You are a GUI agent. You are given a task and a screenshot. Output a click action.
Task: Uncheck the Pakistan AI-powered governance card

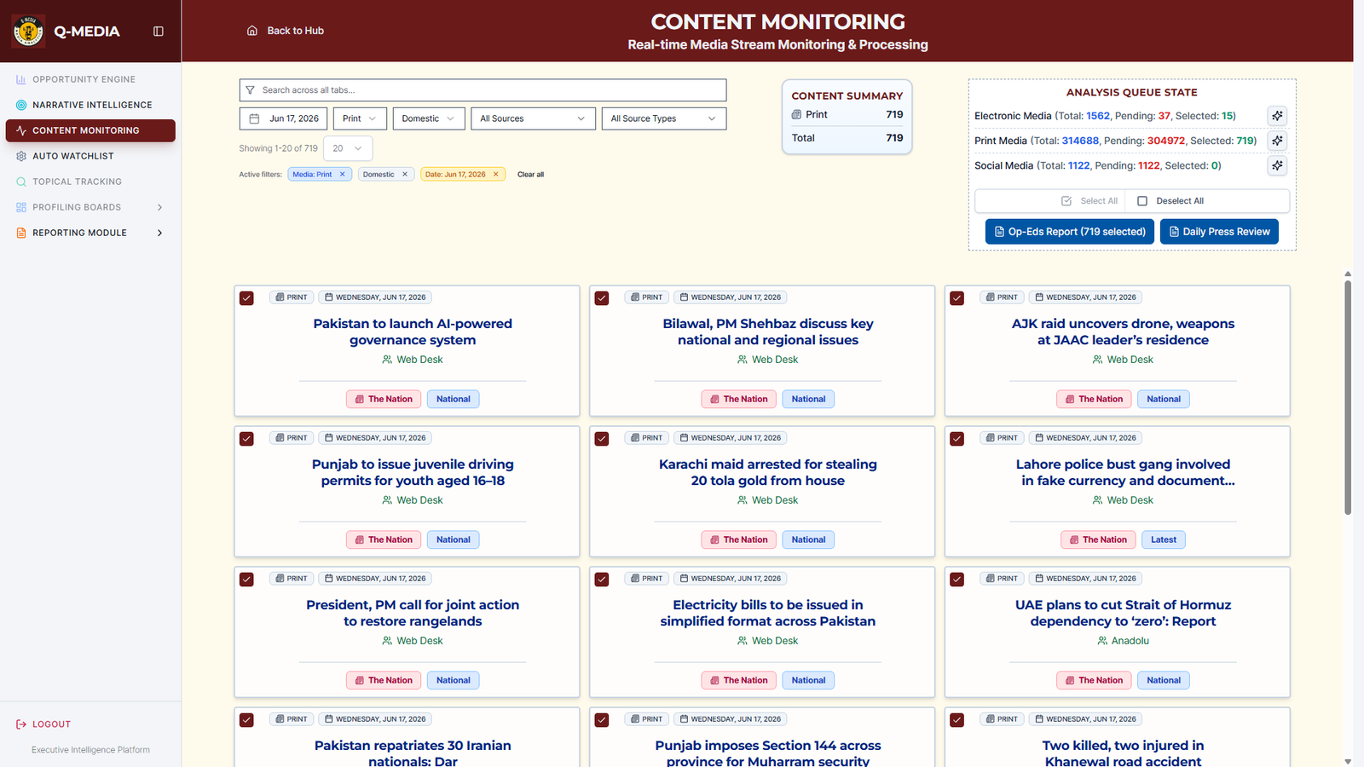[246, 298]
